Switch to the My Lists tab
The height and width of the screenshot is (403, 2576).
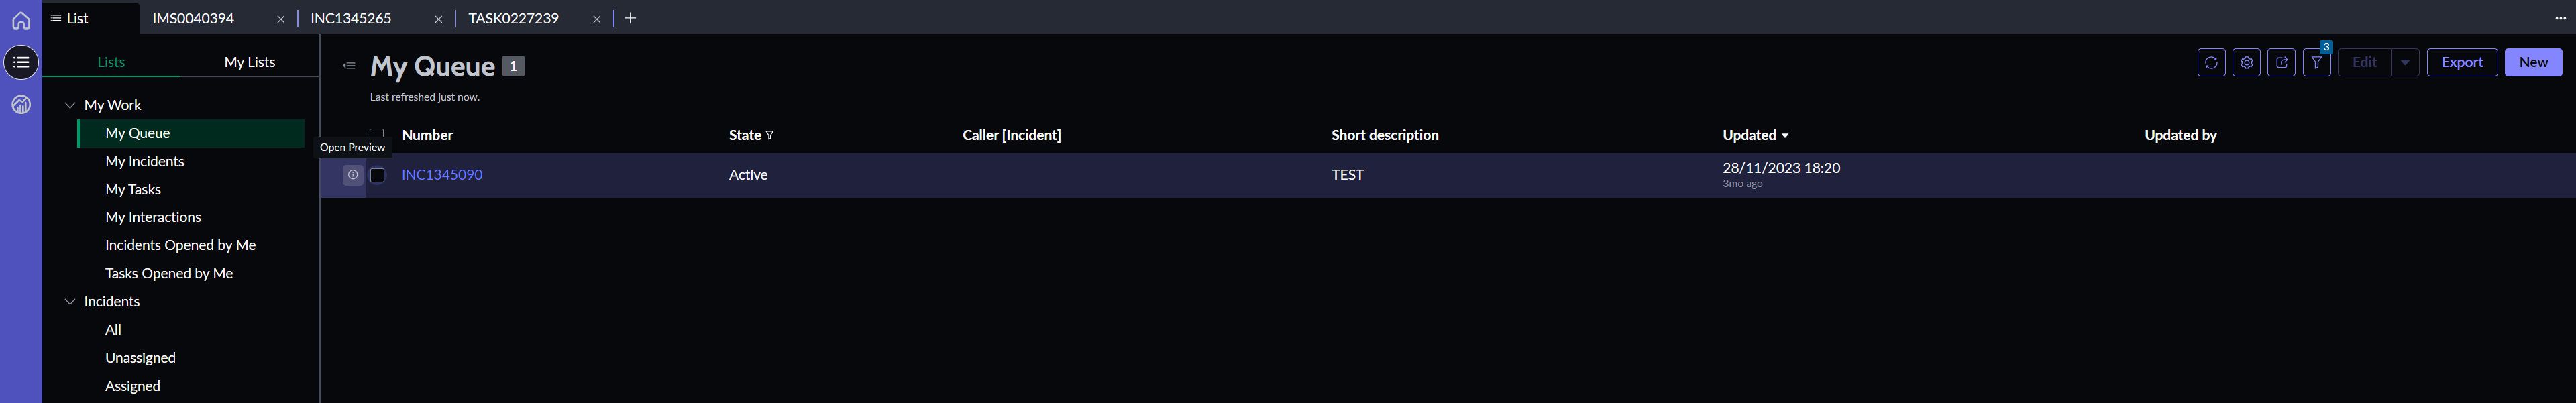point(249,62)
